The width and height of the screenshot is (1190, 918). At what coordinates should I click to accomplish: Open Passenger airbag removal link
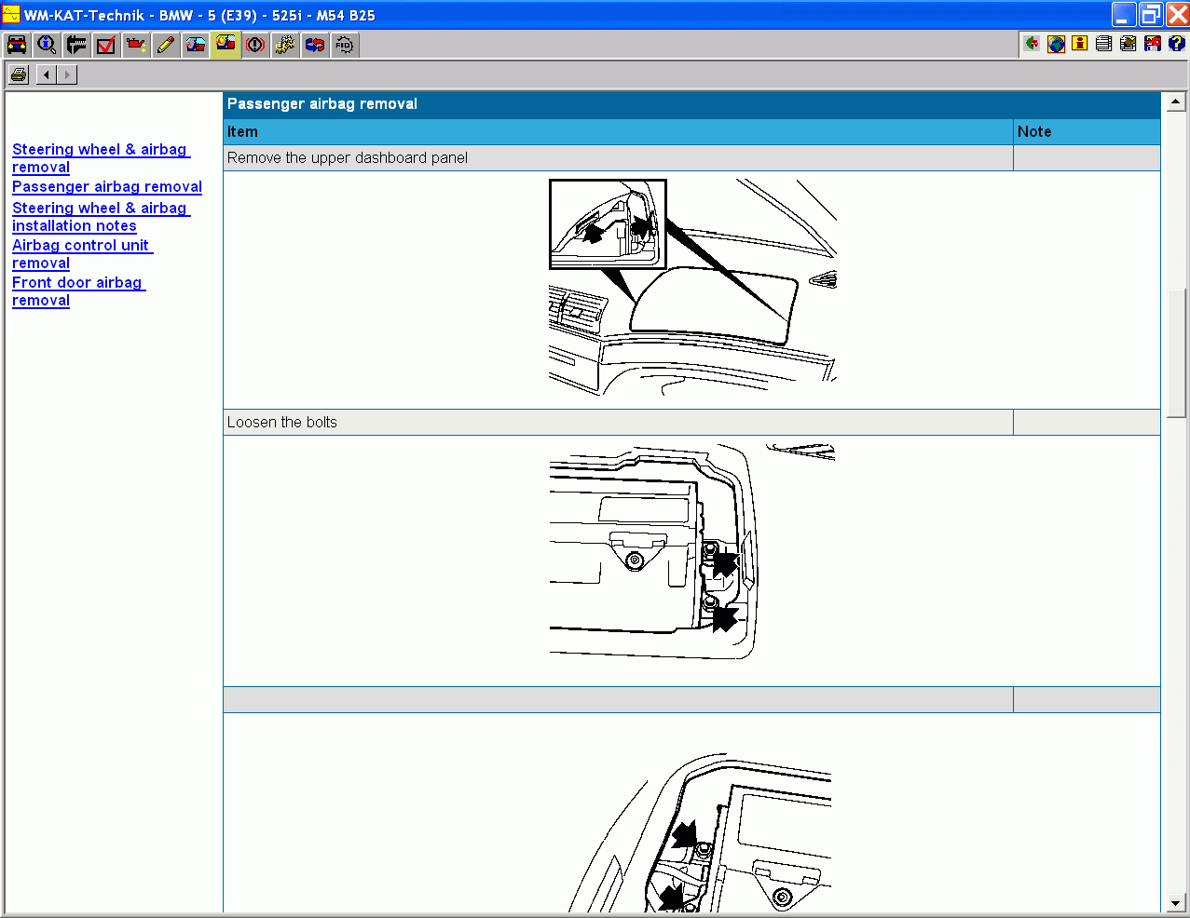[107, 186]
